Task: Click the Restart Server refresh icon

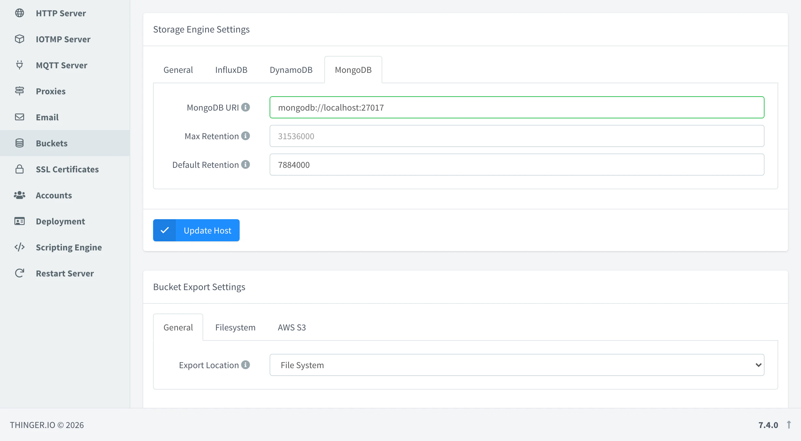Action: tap(20, 273)
